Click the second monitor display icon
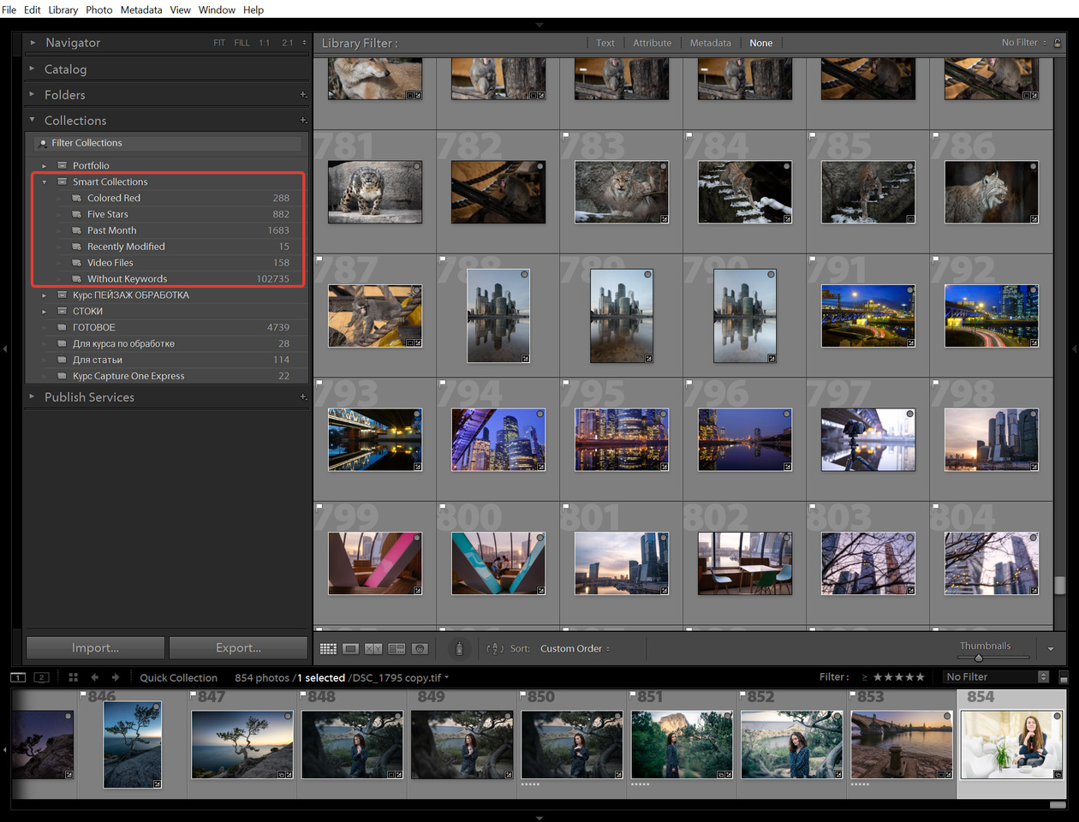 [41, 677]
